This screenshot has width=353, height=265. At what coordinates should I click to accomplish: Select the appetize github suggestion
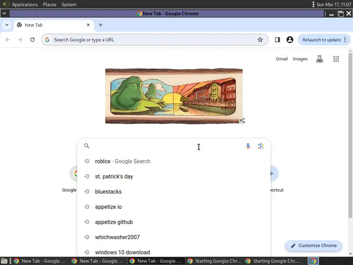click(174, 222)
